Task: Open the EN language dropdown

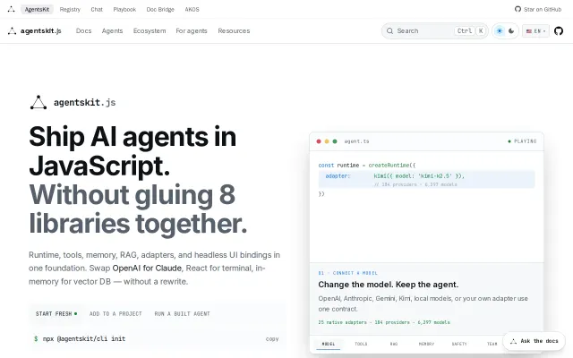Action: coord(535,31)
